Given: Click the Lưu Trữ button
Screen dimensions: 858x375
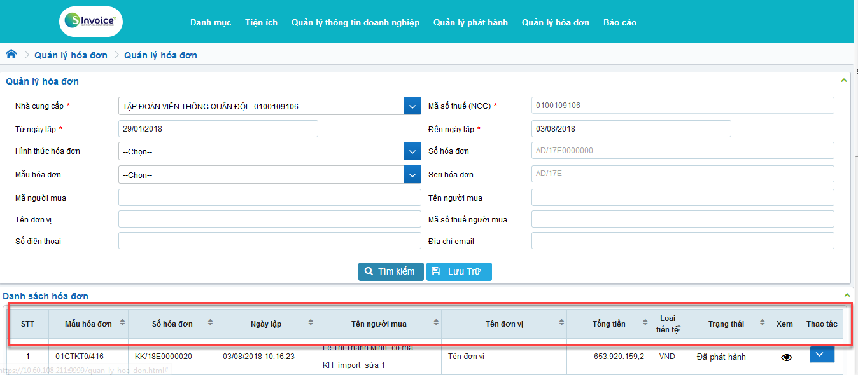Looking at the screenshot, I should (x=459, y=271).
